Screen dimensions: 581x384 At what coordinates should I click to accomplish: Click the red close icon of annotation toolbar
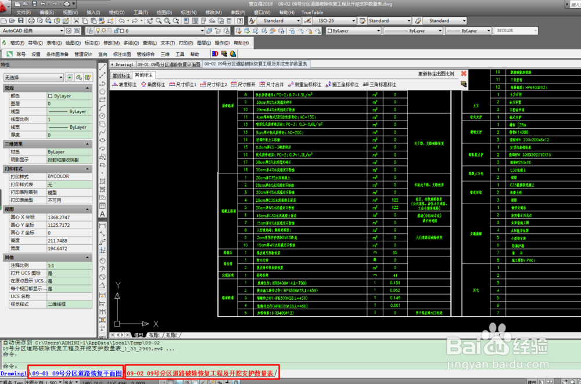(464, 74)
